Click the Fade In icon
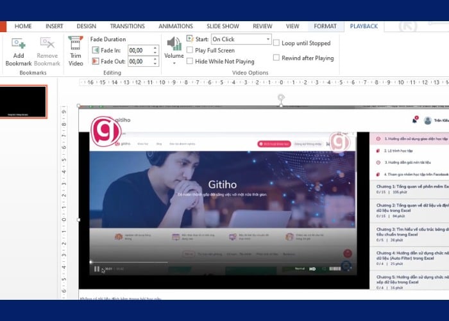Image resolution: width=449 pixels, height=321 pixels. (96, 50)
